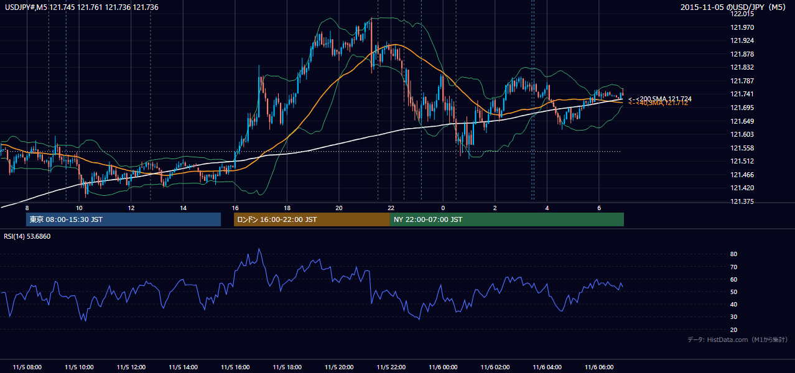
Task: Click price axis value 121.558
Action: [743, 148]
